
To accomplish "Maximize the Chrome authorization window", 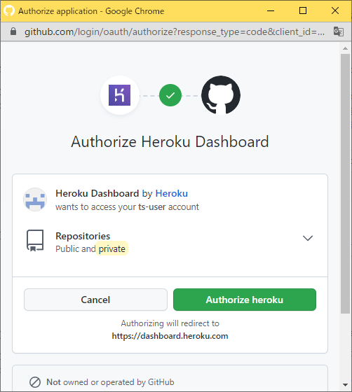I will [303, 10].
